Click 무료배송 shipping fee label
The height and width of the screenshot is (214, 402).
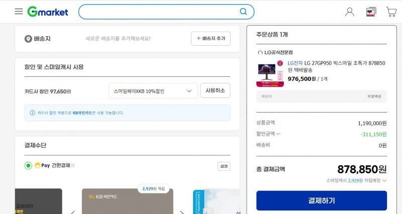[374, 96]
